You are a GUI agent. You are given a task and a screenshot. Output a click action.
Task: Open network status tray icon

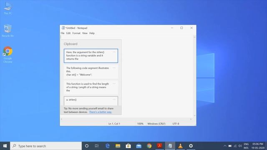click(235, 146)
